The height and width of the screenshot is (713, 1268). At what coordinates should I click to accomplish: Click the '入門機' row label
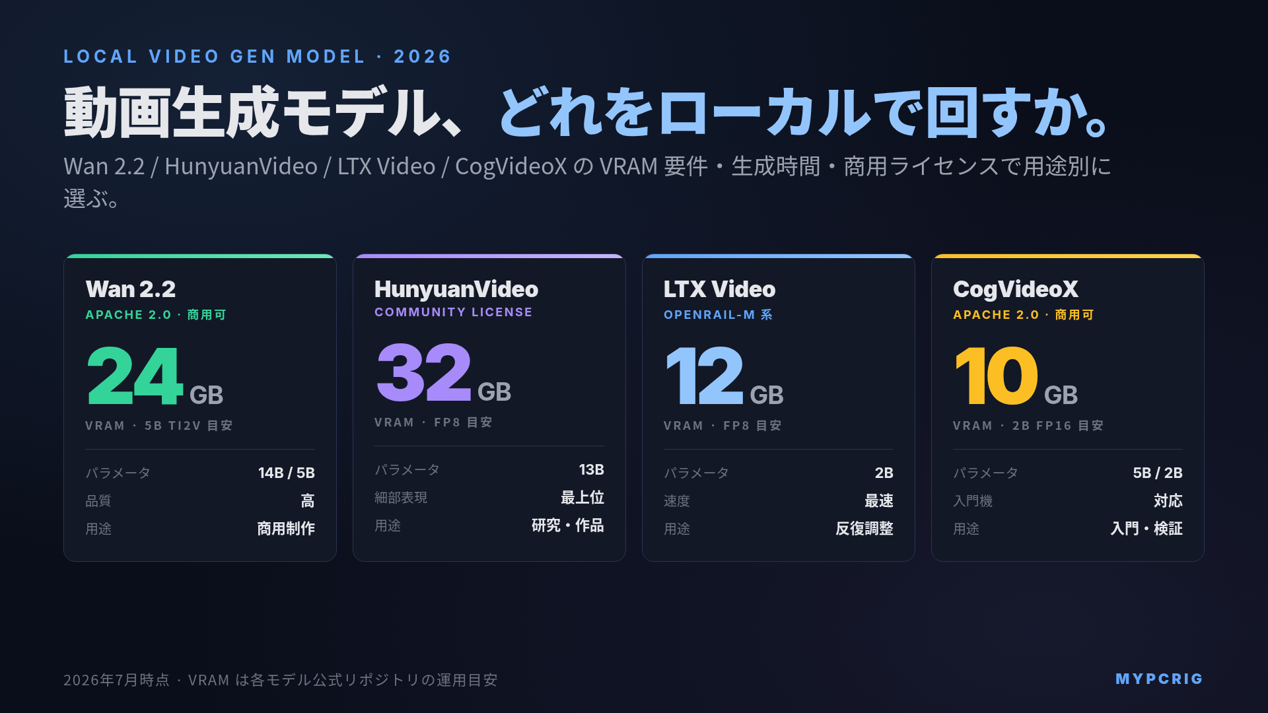click(x=973, y=501)
